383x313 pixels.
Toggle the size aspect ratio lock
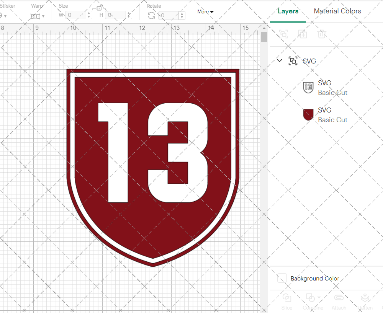(99, 8)
